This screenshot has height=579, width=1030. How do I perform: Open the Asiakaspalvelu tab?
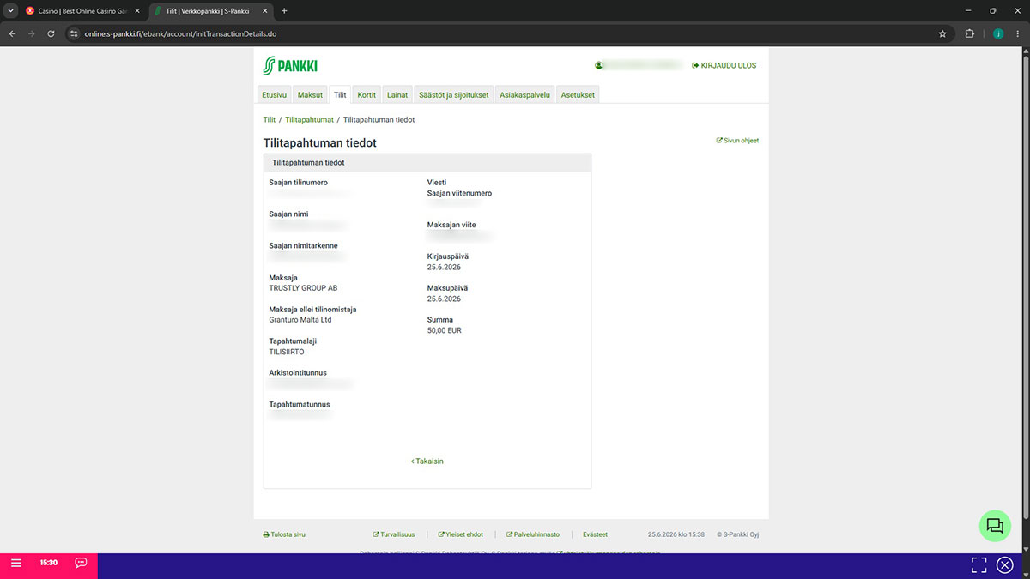tap(524, 95)
